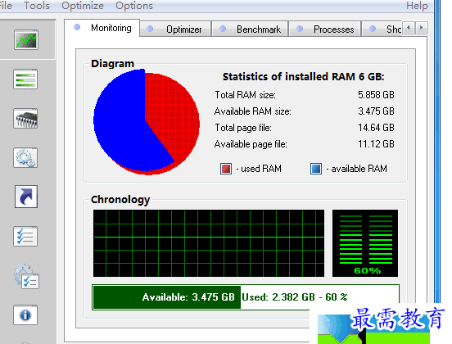Switch to the Benchmark tab

(250, 29)
